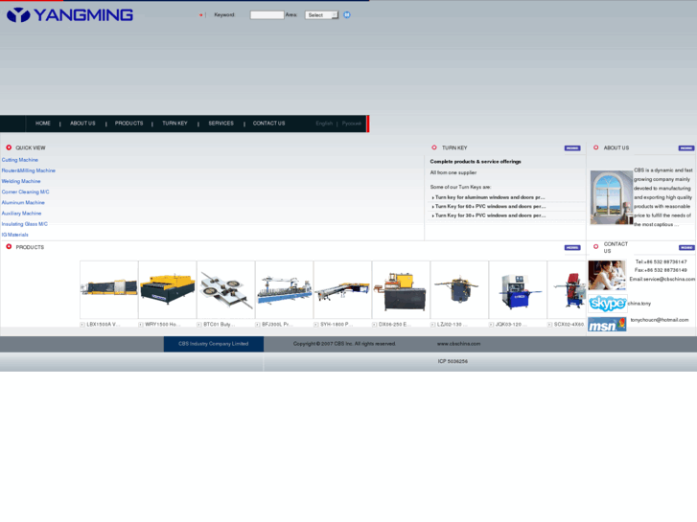This screenshot has width=697, height=522.
Task: Open Aluminum Machine link
Action: click(23, 203)
